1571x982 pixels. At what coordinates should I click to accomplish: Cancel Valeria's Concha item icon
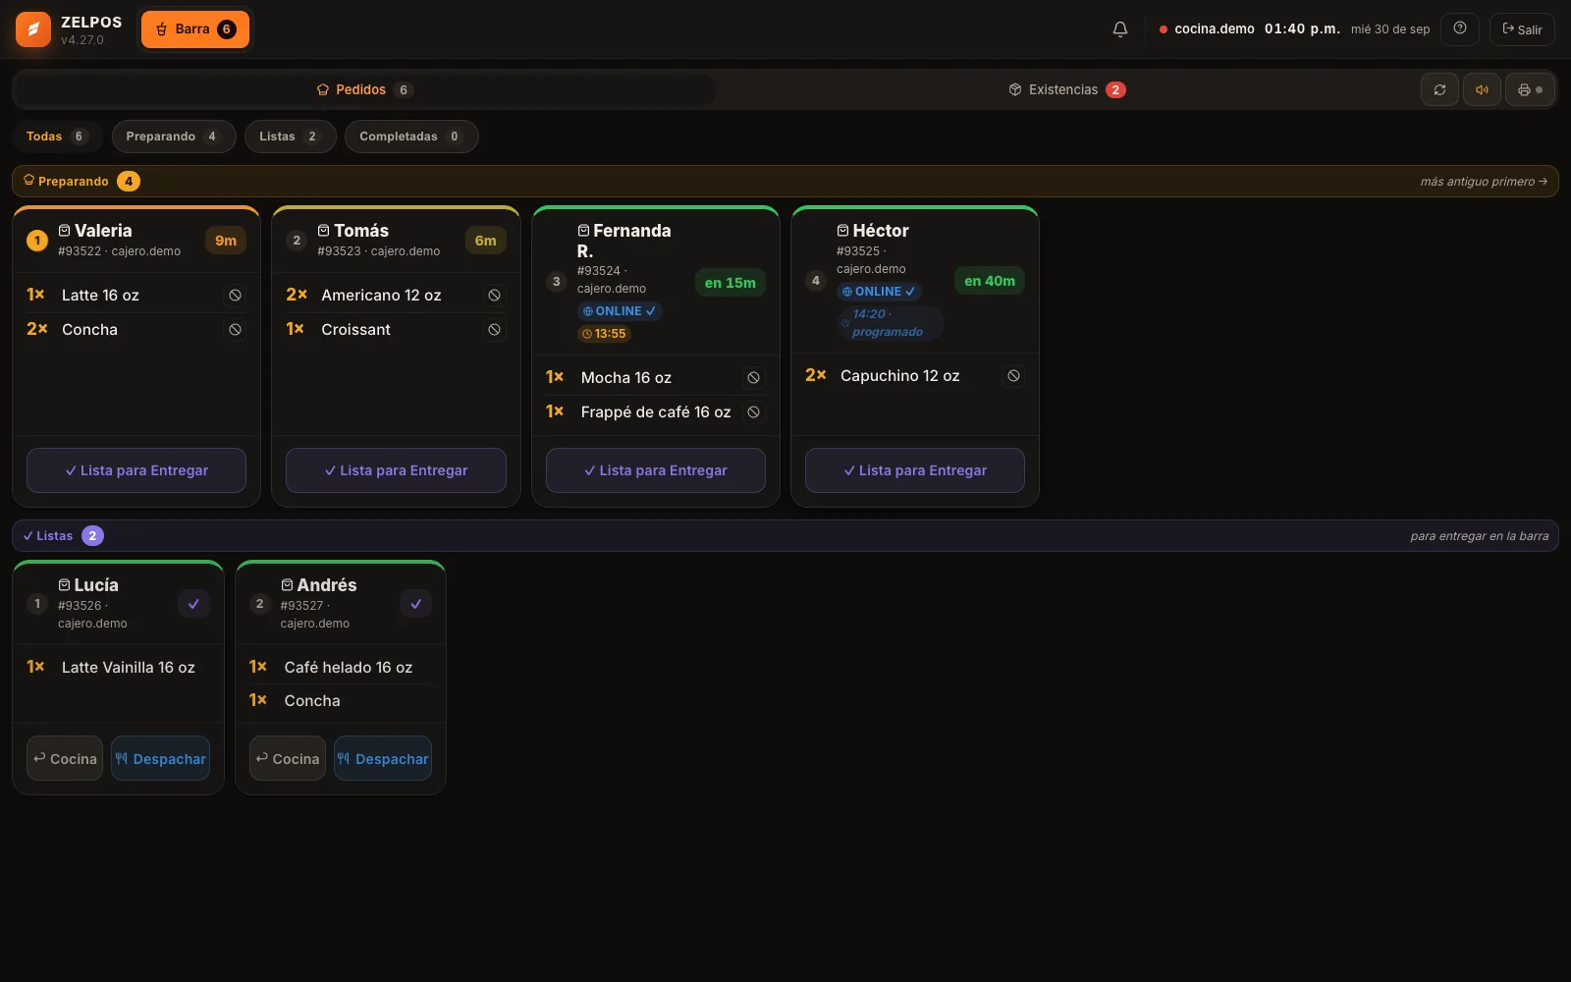tap(235, 329)
